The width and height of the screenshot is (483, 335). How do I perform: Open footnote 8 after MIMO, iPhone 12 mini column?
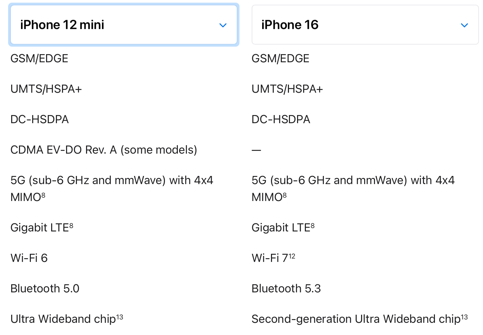click(x=43, y=195)
